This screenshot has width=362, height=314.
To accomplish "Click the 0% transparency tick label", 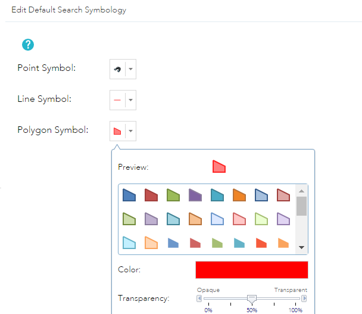I will point(208,310).
